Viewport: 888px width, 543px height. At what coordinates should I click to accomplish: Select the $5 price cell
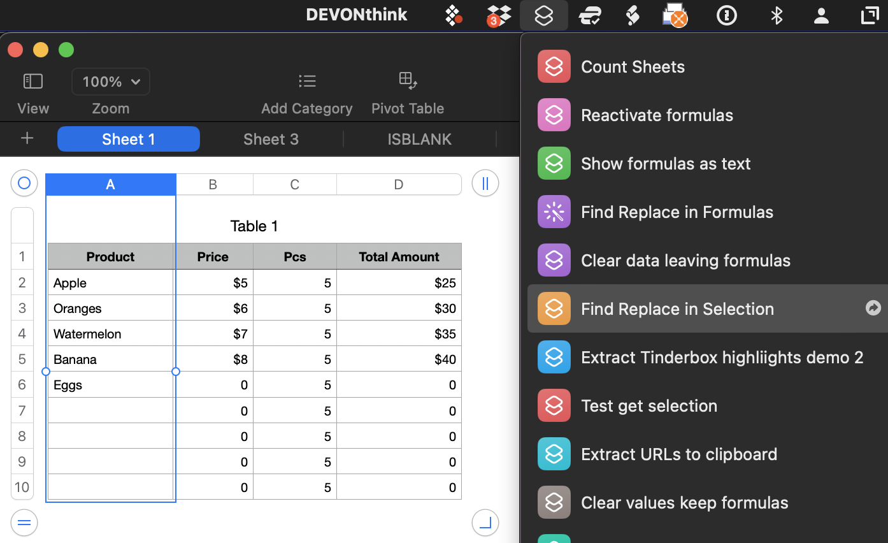[214, 282]
